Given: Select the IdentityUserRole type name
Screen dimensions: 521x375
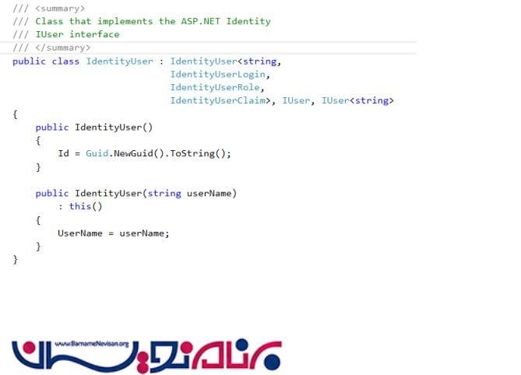Looking at the screenshot, I should (x=215, y=87).
